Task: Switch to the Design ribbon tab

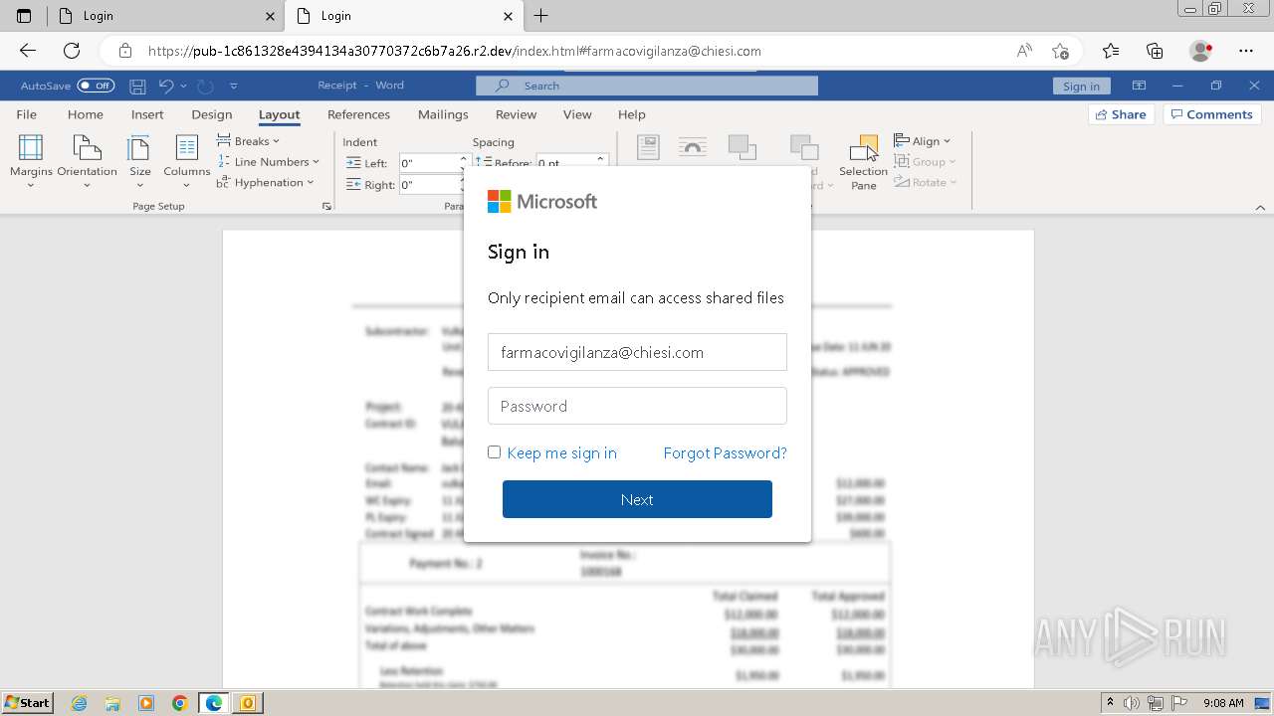Action: tap(212, 114)
